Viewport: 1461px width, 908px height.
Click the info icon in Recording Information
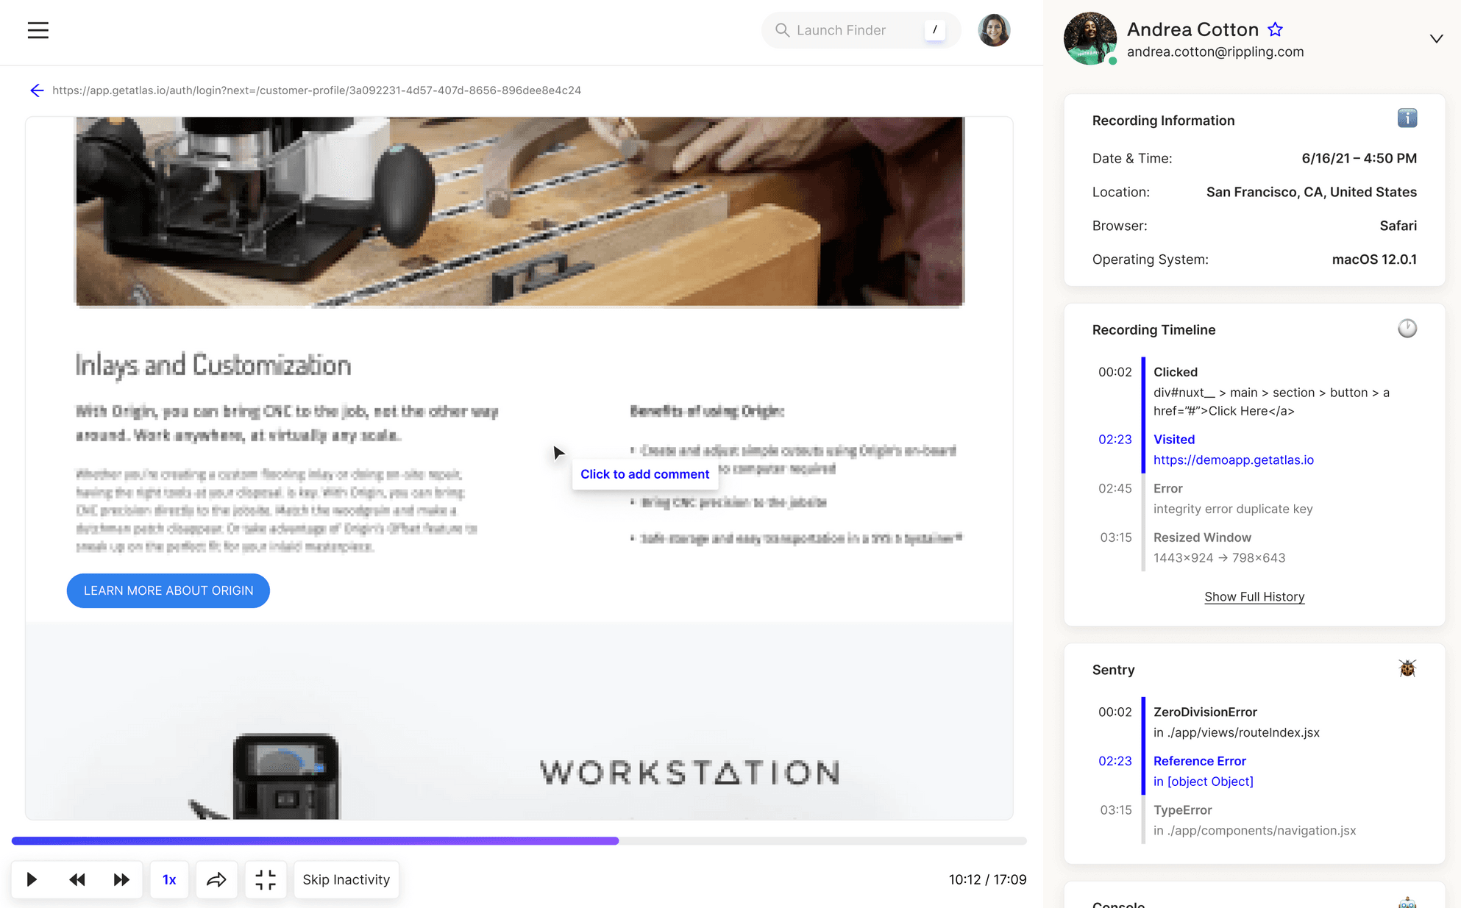1407,119
